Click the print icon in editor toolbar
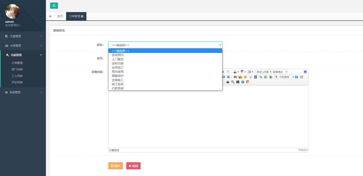Screen dimensions: 363x176 click(228, 82)
